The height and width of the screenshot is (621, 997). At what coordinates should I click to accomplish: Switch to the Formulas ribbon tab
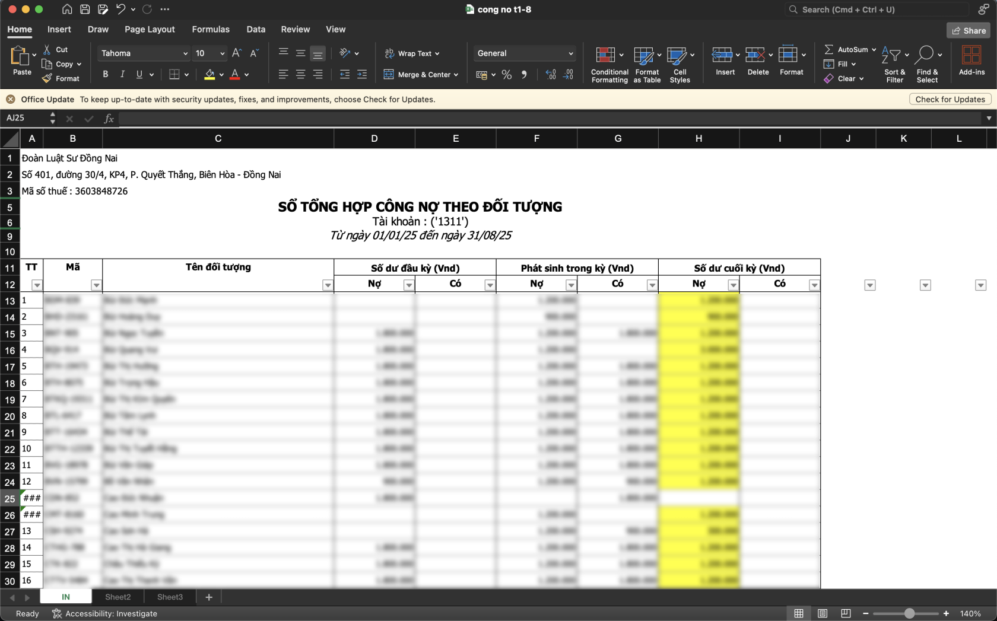211,29
